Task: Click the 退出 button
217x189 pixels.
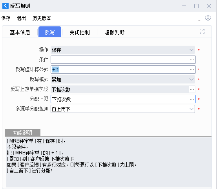Action: coord(22,18)
